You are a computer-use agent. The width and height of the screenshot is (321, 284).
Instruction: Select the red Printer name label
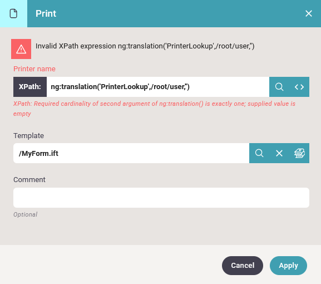[34, 69]
